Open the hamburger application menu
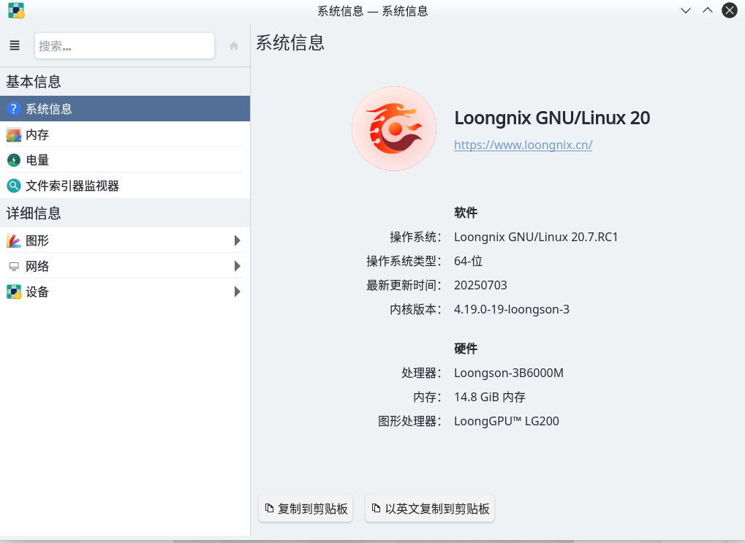 (14, 45)
